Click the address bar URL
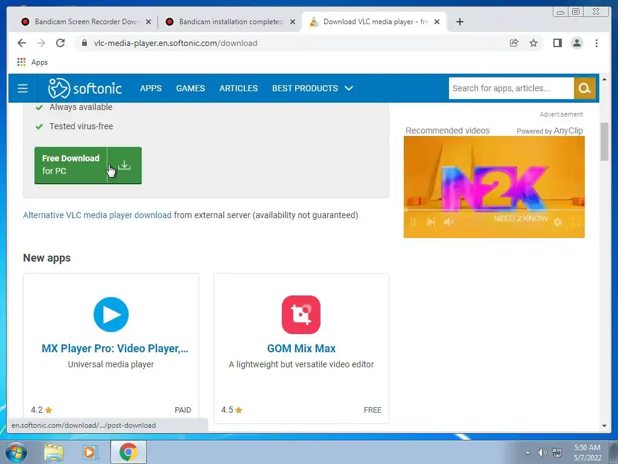 (176, 43)
